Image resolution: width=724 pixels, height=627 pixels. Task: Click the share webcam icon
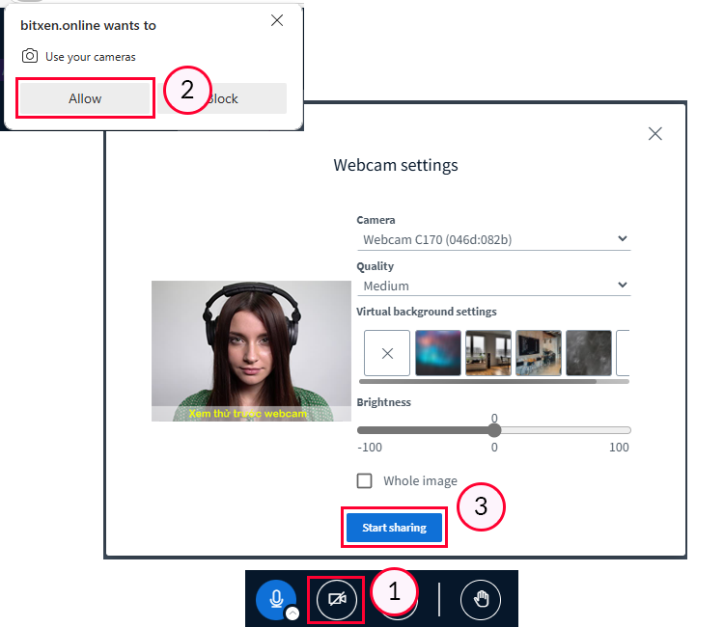click(x=336, y=599)
